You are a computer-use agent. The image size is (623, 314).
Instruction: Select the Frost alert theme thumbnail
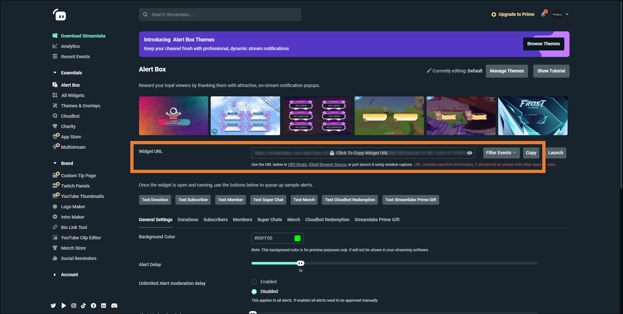[x=533, y=116]
